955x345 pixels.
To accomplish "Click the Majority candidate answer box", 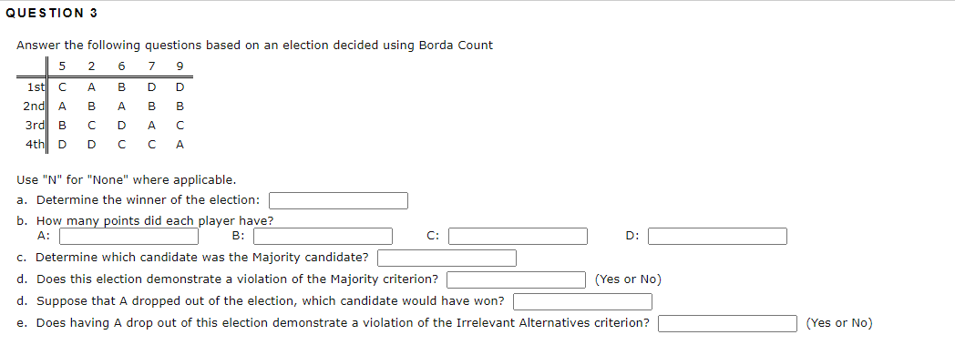I will click(x=447, y=258).
